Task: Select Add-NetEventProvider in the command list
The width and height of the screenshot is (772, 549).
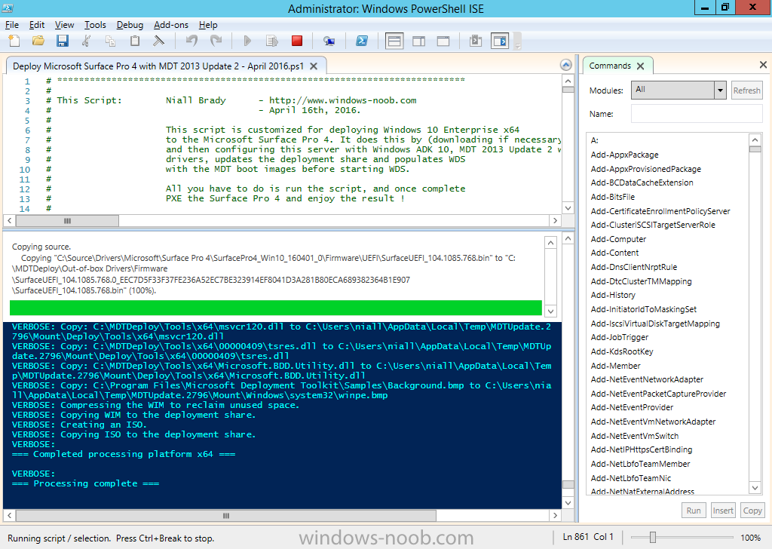Action: [x=632, y=408]
